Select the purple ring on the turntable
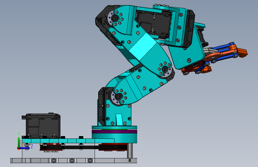258x167 pixels. 114,132
